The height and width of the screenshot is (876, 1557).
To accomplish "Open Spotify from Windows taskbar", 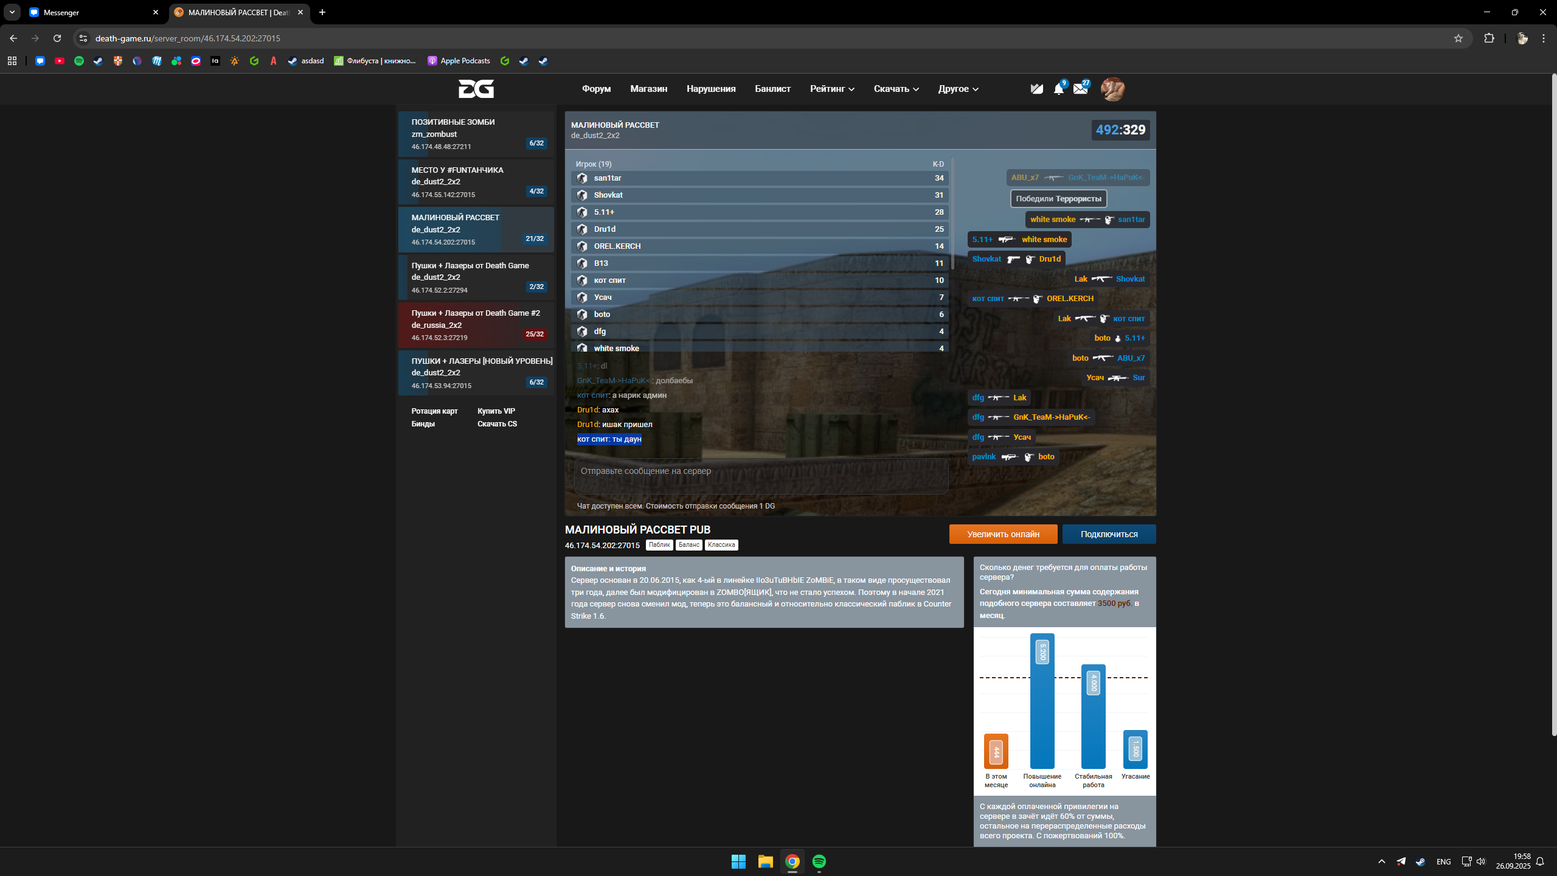I will [819, 861].
